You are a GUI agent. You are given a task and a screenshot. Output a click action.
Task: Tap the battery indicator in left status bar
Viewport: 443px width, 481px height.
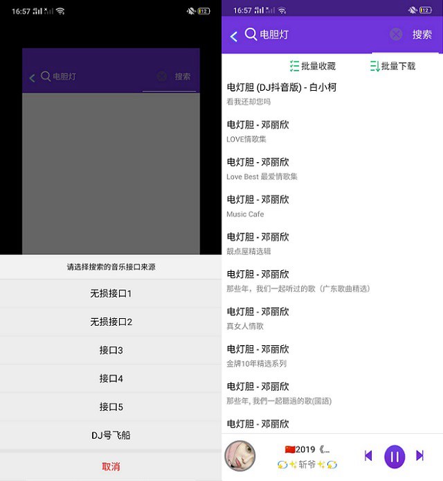(204, 11)
